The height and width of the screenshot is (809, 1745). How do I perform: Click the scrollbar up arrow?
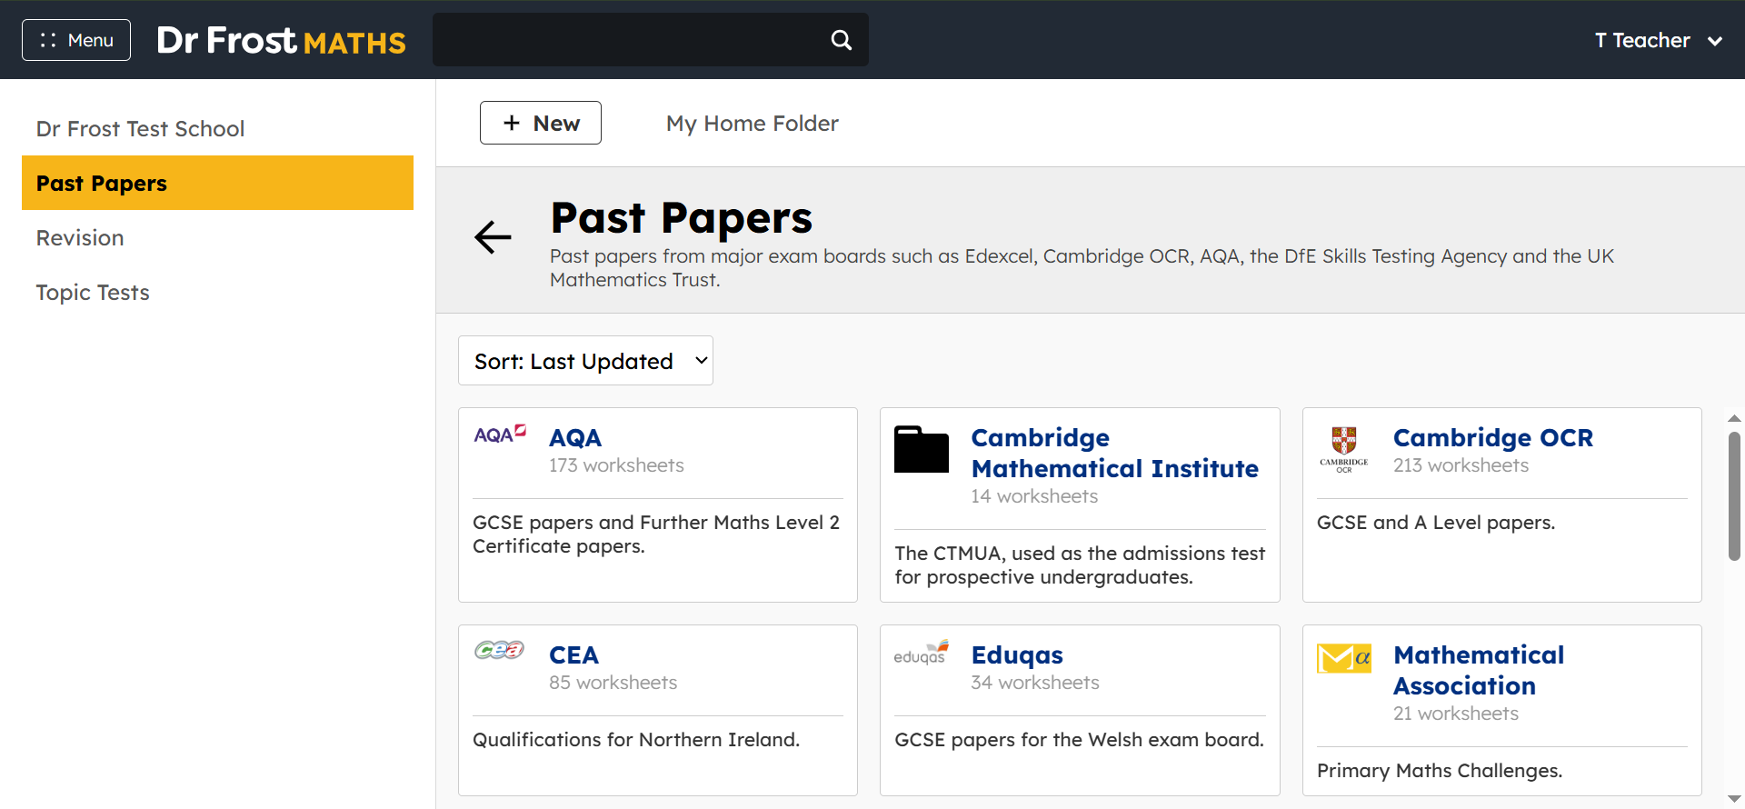click(x=1734, y=419)
